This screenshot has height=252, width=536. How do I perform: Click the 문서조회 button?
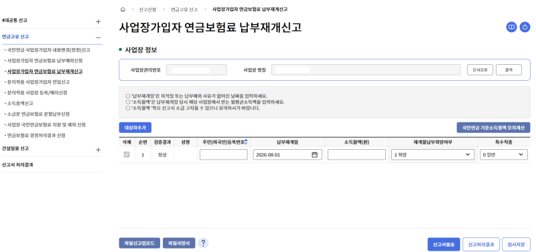pyautogui.click(x=480, y=70)
